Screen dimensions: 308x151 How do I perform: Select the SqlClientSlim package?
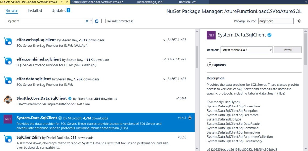coord(97,142)
